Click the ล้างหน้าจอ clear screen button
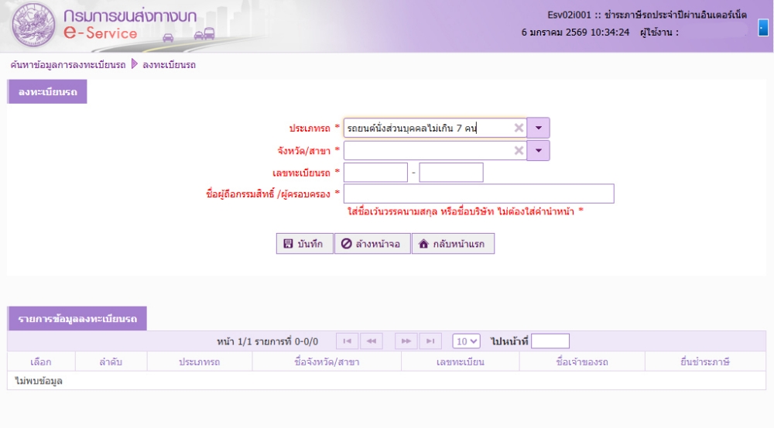 click(372, 243)
